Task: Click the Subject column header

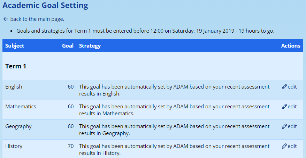Action: click(x=15, y=46)
